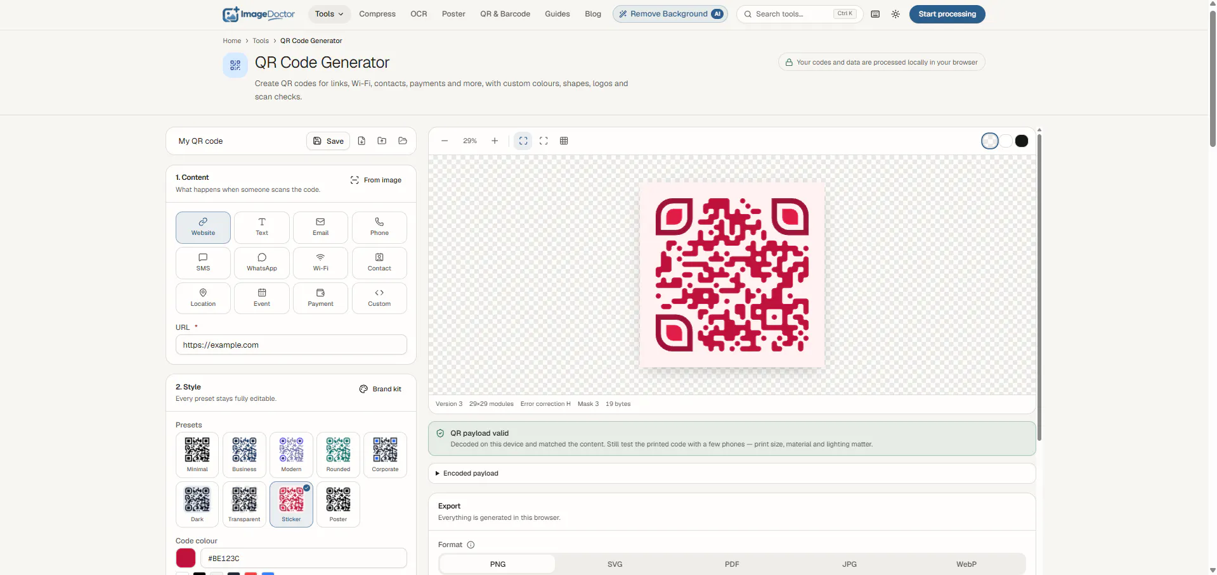The image size is (1217, 575).
Task: Click the URL input with https://example.com
Action: [291, 345]
